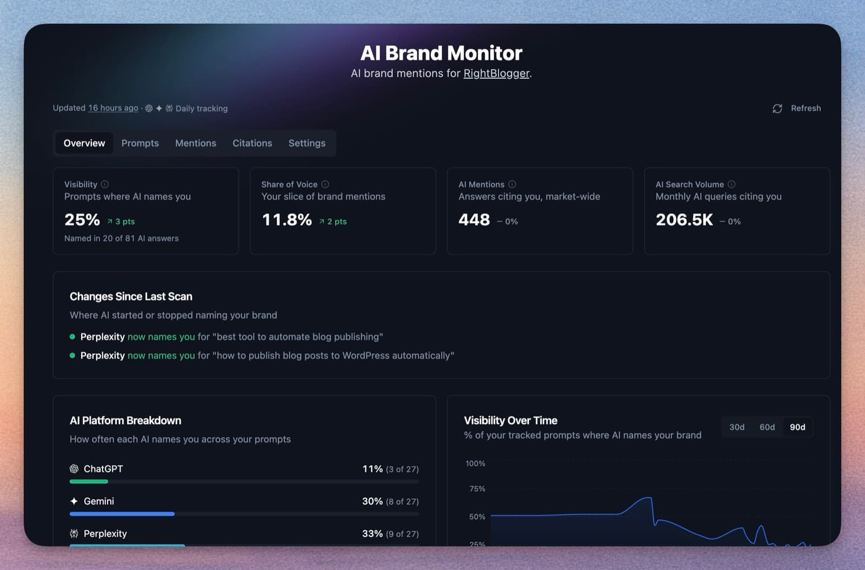Viewport: 865px width, 570px height.
Task: Click the Gemini '30% (8 of 27)' value
Action: (390, 501)
